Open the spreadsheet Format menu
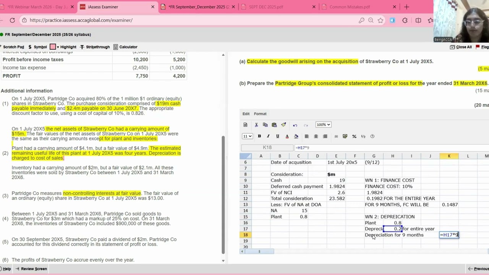 (x=260, y=114)
